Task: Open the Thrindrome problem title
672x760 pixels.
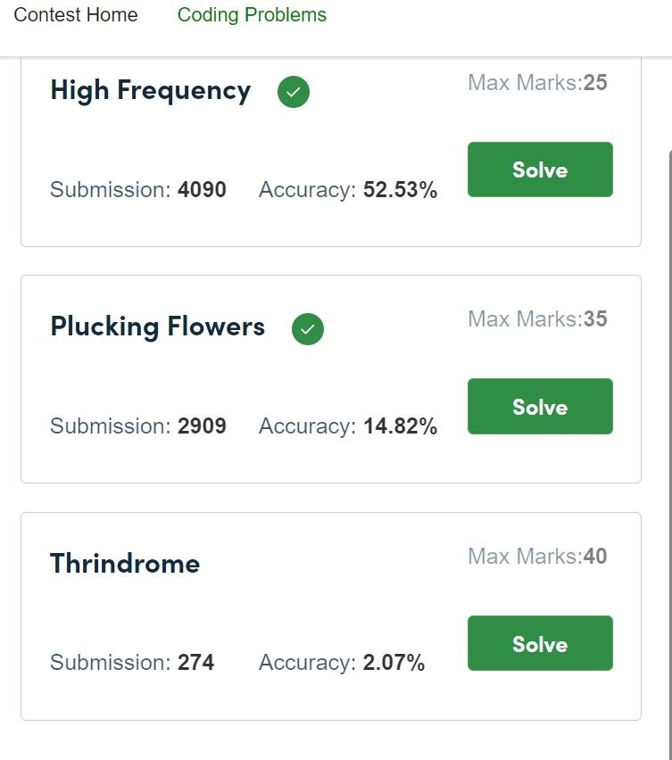Action: coord(125,563)
